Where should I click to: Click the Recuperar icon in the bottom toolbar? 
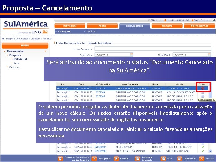(94, 159)
